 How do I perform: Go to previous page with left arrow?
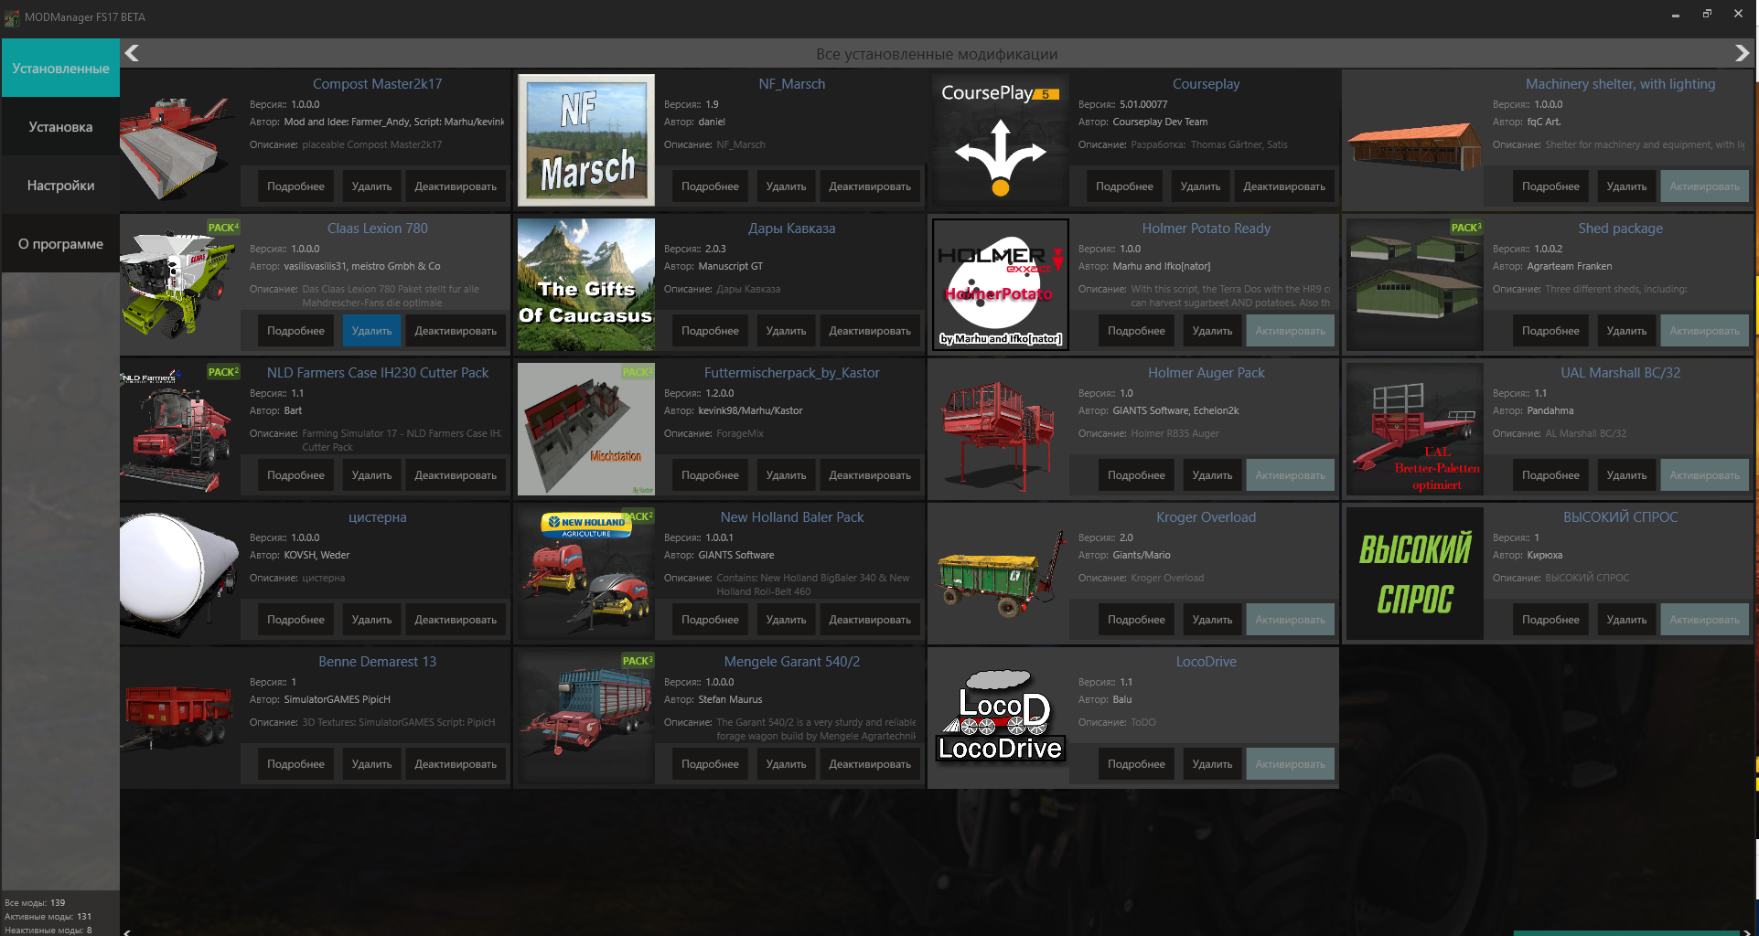pos(132,53)
